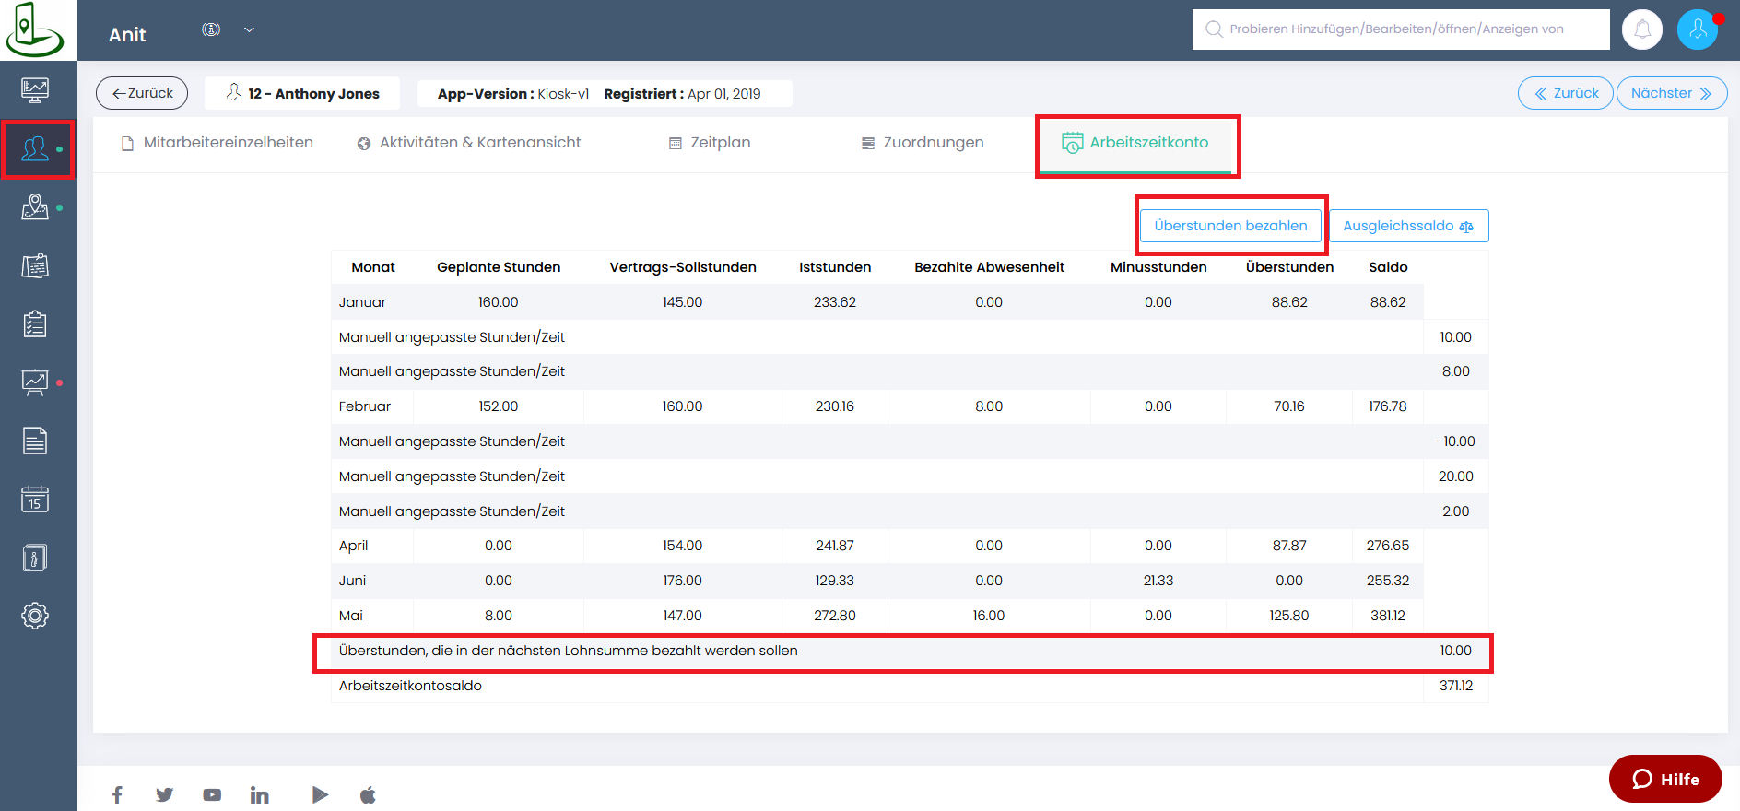Image resolution: width=1740 pixels, height=811 pixels.
Task: Click the search input field
Action: 1401,29
